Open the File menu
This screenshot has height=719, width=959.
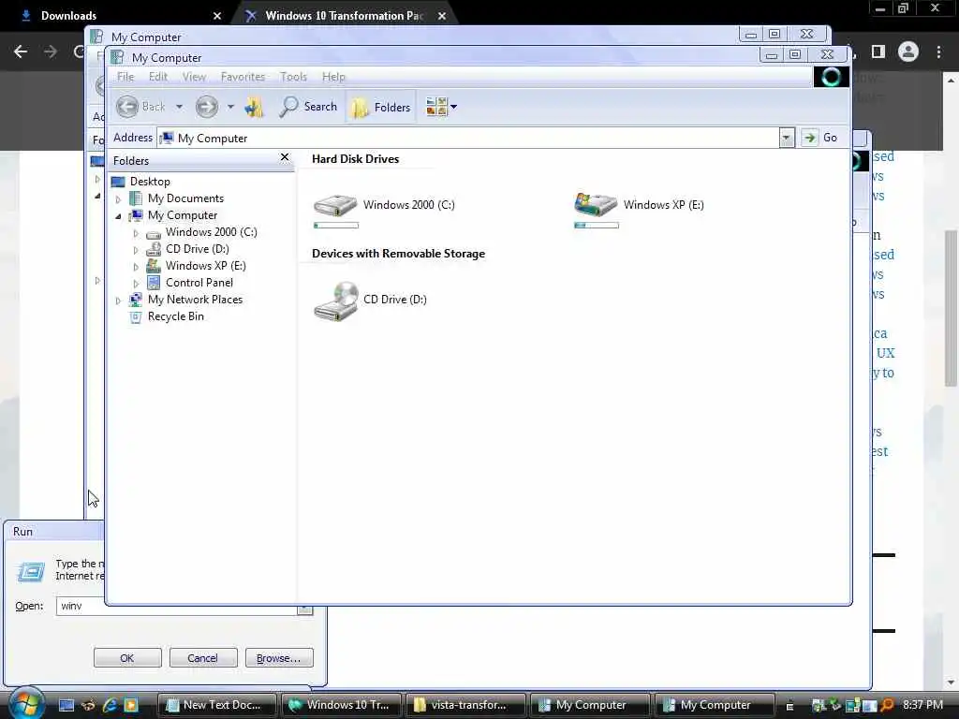(x=125, y=77)
